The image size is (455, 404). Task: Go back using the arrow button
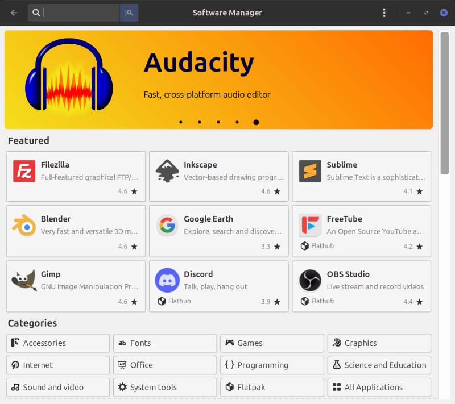click(x=14, y=13)
